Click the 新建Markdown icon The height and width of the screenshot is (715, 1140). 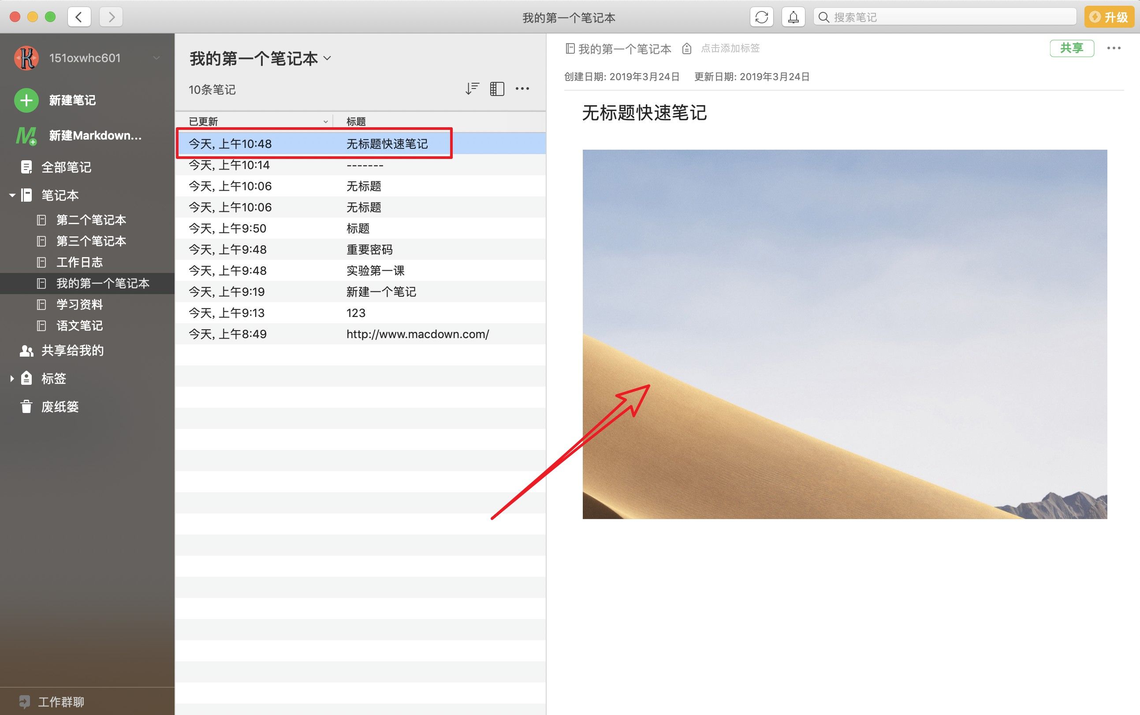pos(26,136)
